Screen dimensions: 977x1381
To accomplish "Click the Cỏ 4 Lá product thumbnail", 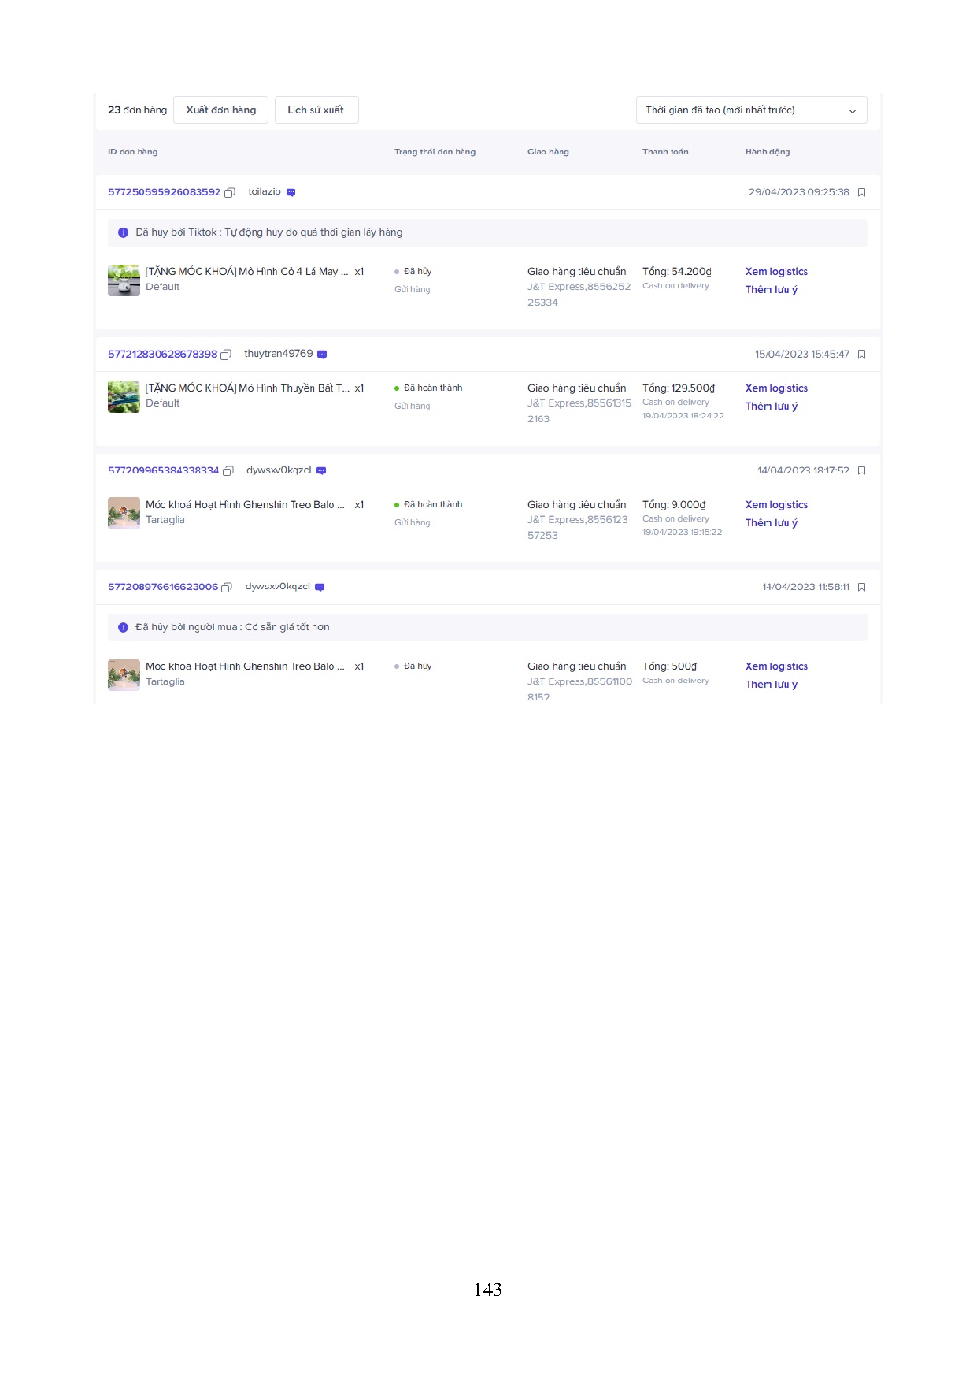I will [x=124, y=280].
